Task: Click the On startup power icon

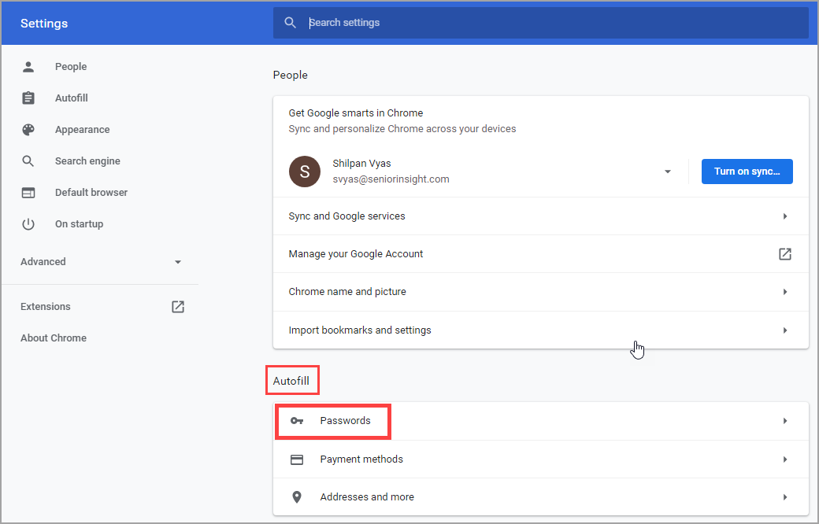Action: click(28, 224)
